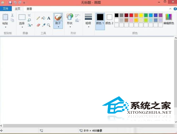Pick the pink color swatch
Viewport: 177px width, 134px height.
131,20
